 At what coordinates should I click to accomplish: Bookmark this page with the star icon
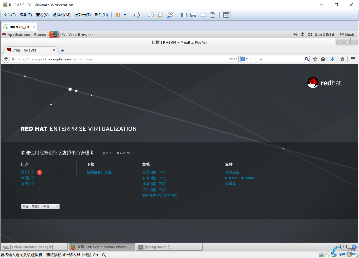[x=315, y=59]
